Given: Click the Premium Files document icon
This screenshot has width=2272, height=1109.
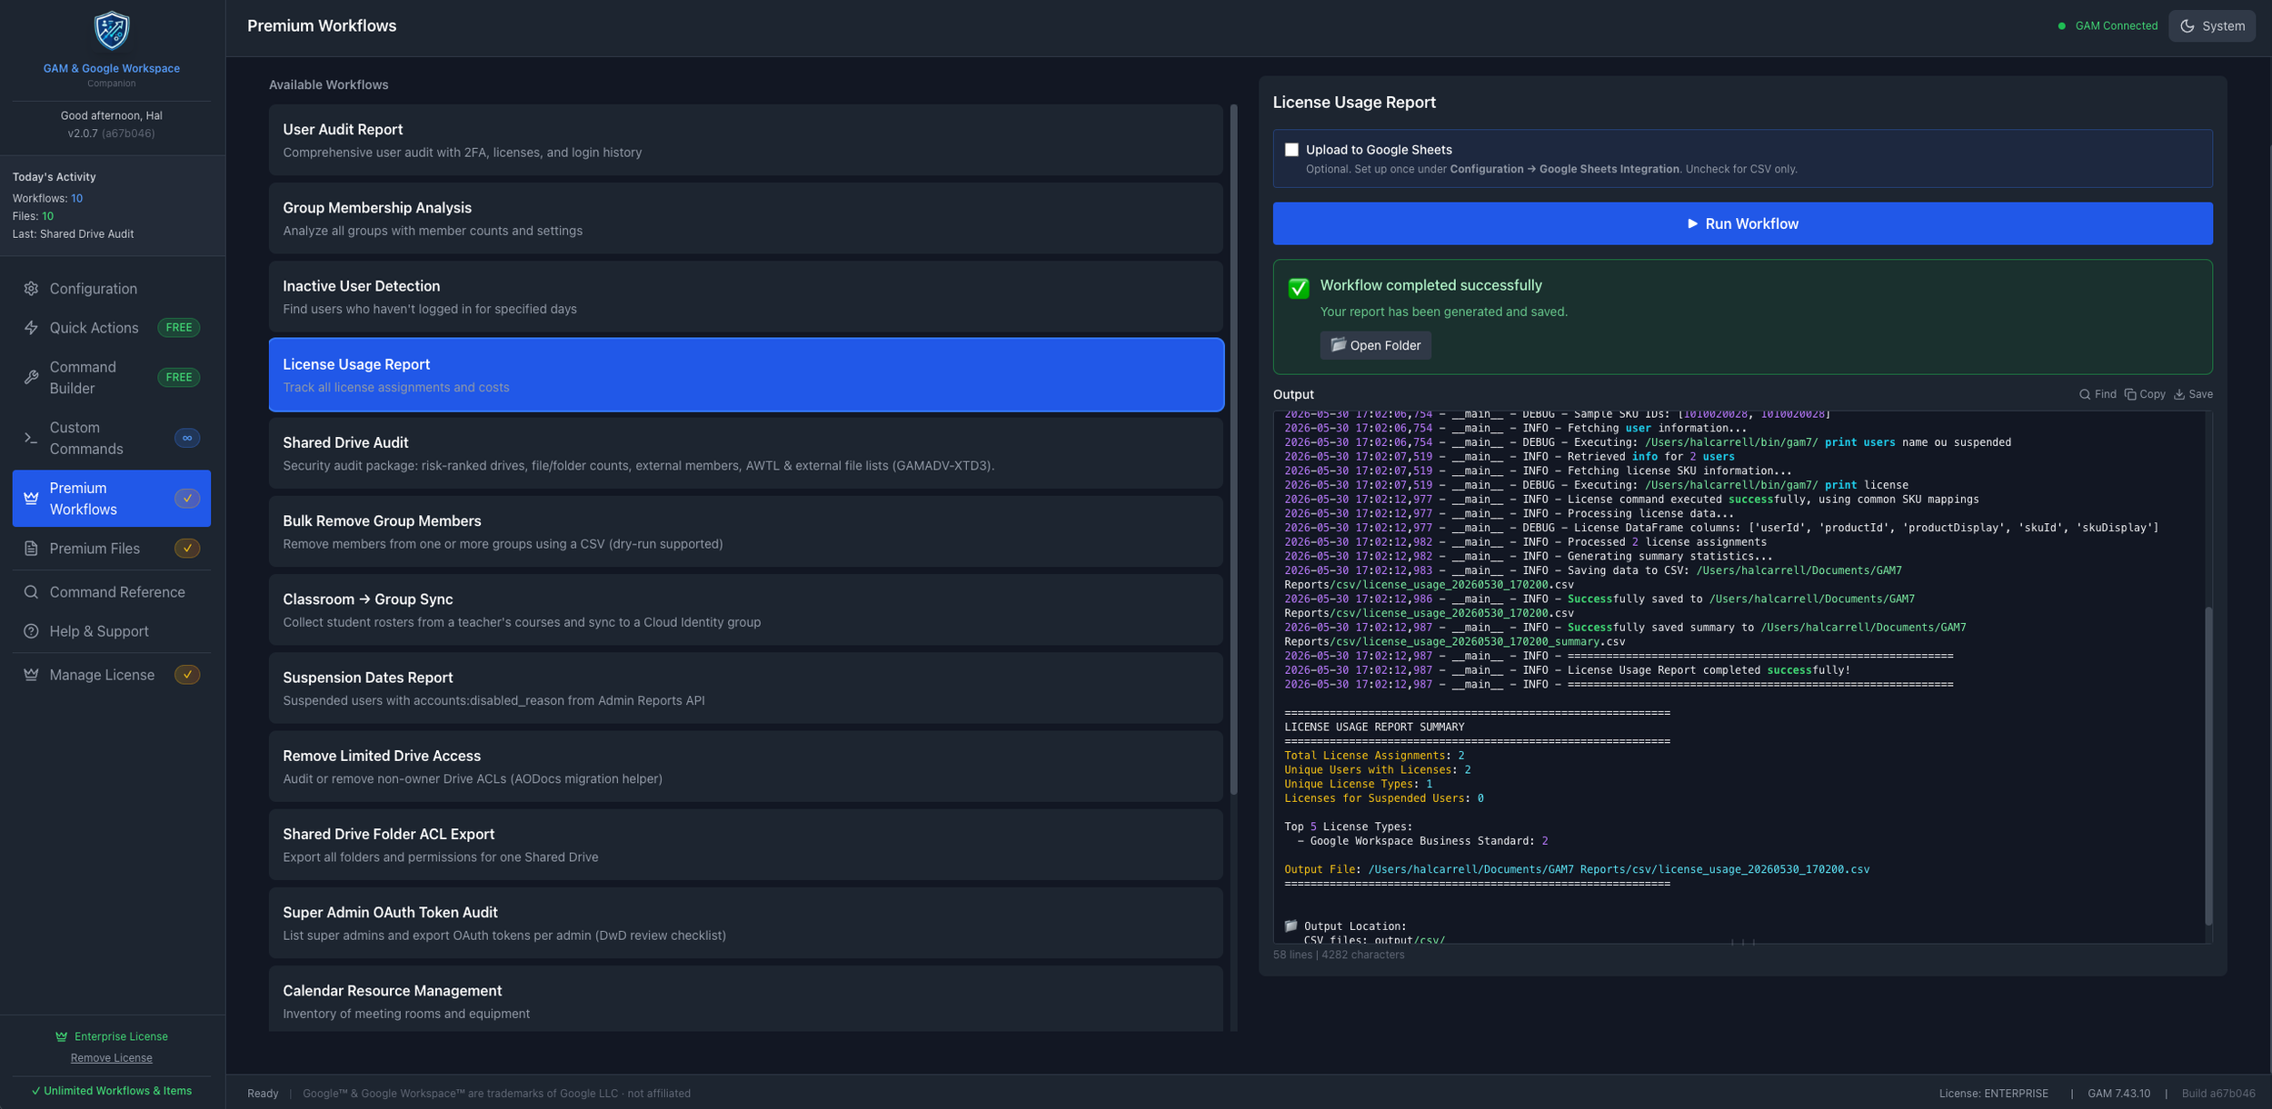Looking at the screenshot, I should [x=31, y=549].
